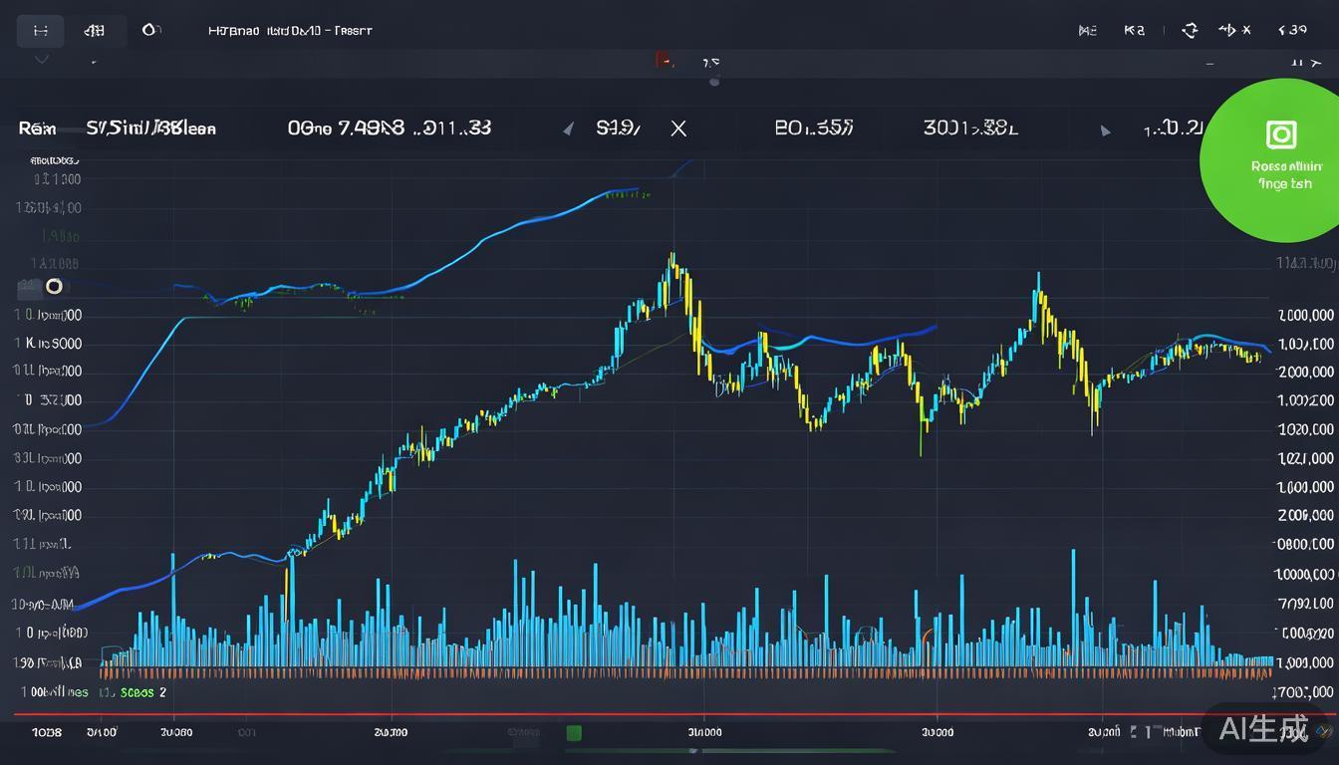Click the "EO1.35J" value in info bar
Screen dimensions: 1339x765
point(813,128)
